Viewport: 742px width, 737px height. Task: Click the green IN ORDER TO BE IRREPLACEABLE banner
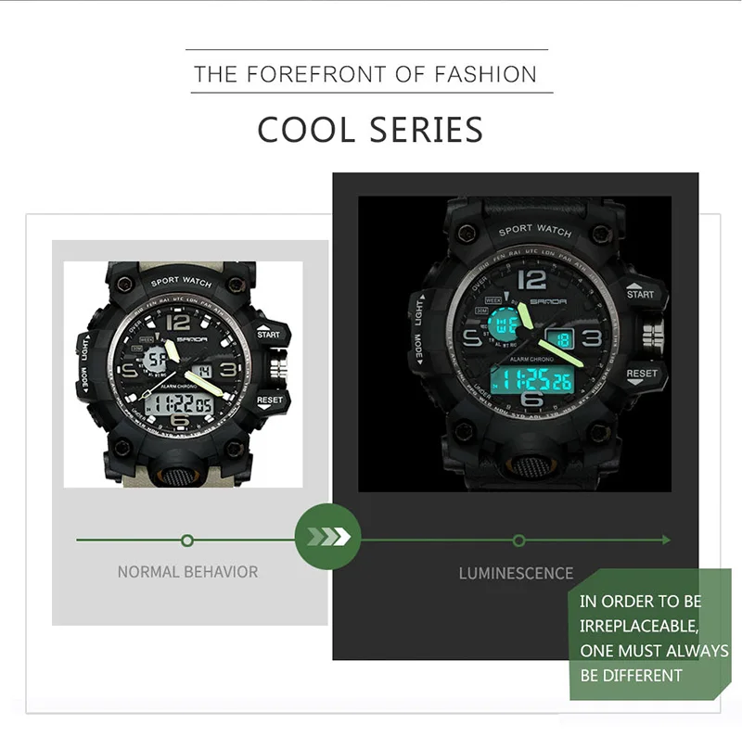650,634
